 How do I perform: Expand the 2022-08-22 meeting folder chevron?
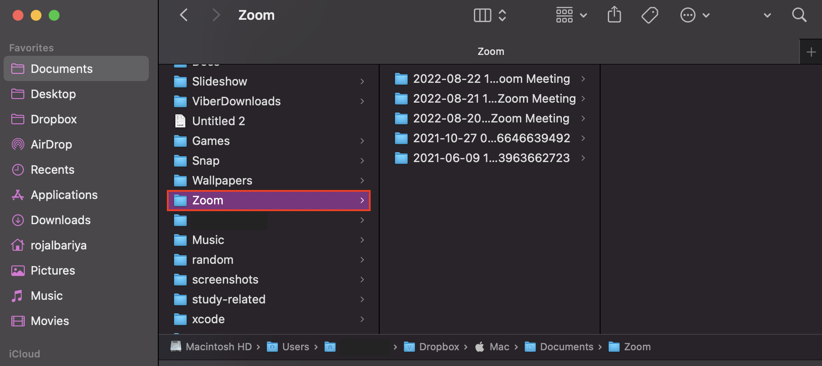pyautogui.click(x=583, y=79)
